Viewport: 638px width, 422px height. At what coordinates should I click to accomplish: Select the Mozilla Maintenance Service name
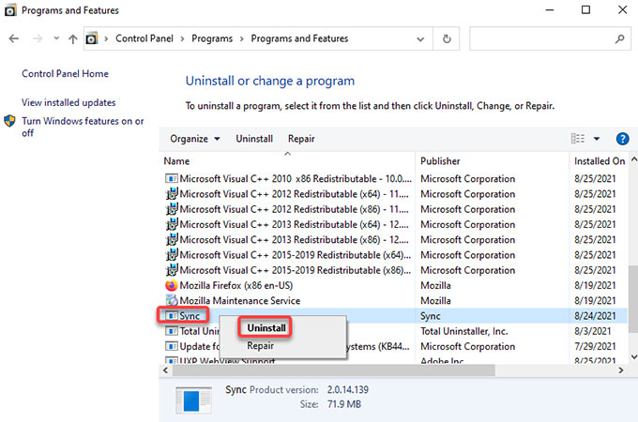(x=240, y=300)
